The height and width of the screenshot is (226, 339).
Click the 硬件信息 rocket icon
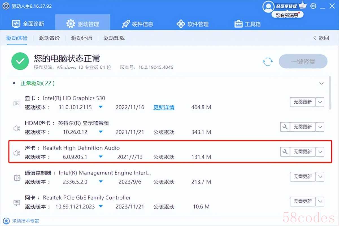[x=126, y=24]
